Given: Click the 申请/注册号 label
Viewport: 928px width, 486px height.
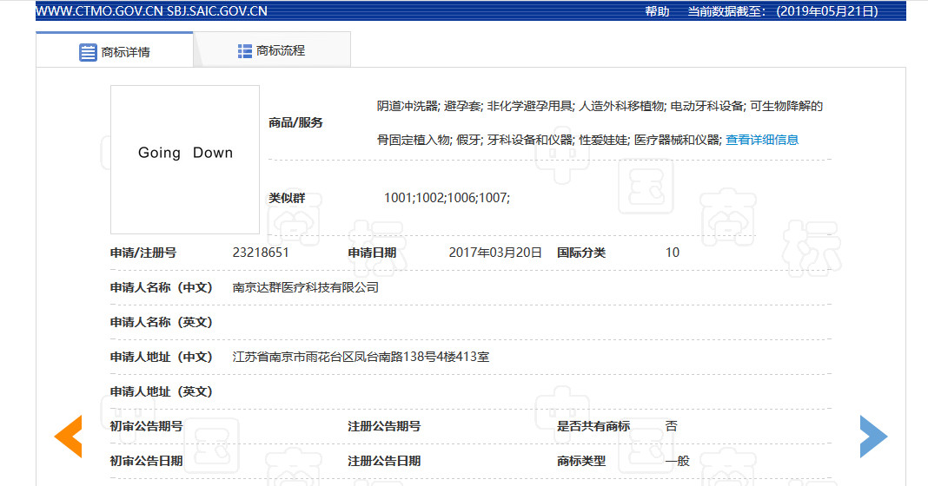Looking at the screenshot, I should click(143, 253).
